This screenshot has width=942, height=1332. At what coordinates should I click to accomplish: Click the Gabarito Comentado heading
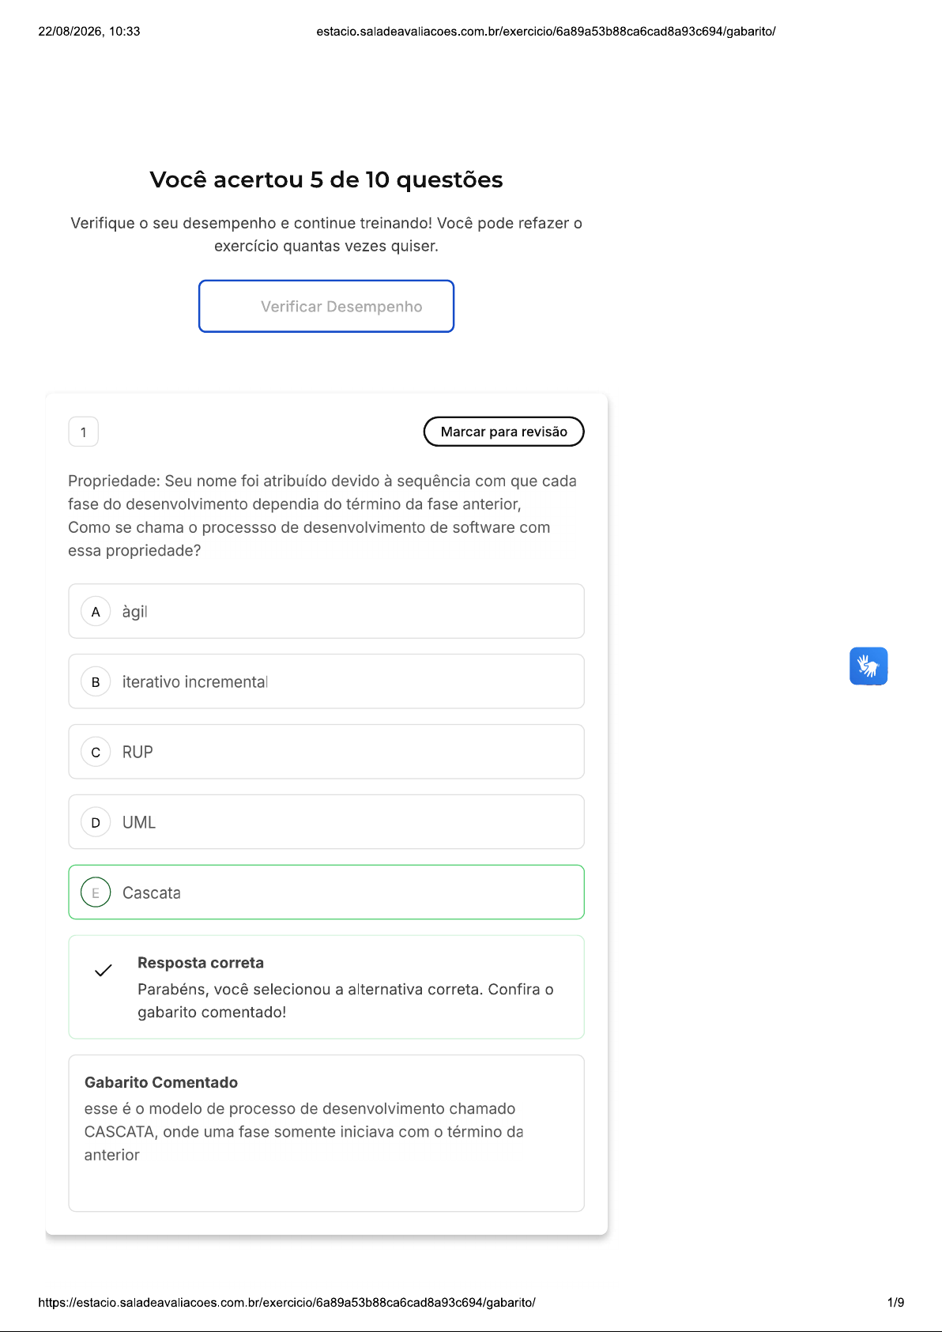161,1082
